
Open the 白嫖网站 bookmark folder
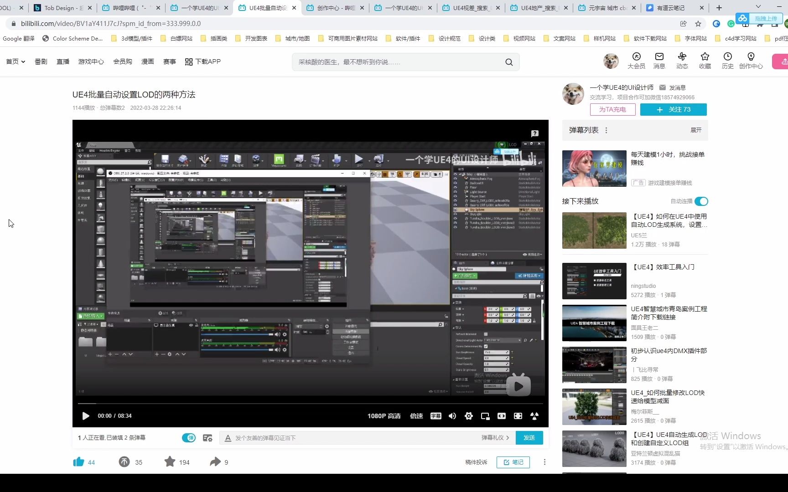pos(176,39)
